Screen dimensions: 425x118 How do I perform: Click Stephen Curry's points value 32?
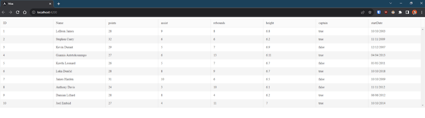coord(110,39)
